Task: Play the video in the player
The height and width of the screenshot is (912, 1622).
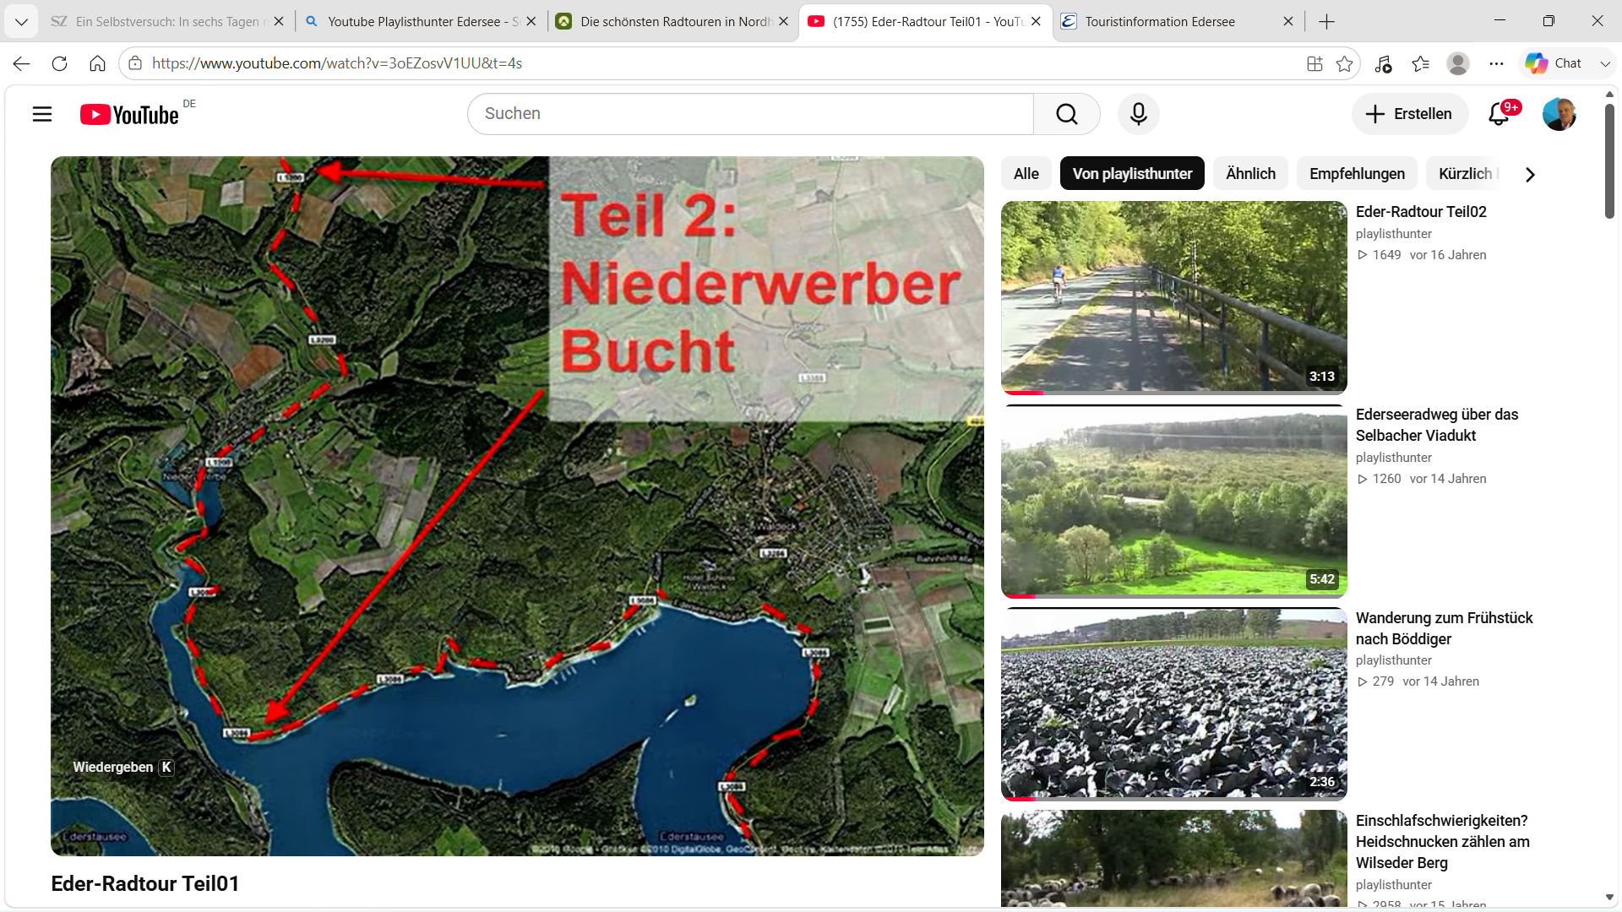Action: coord(517,506)
